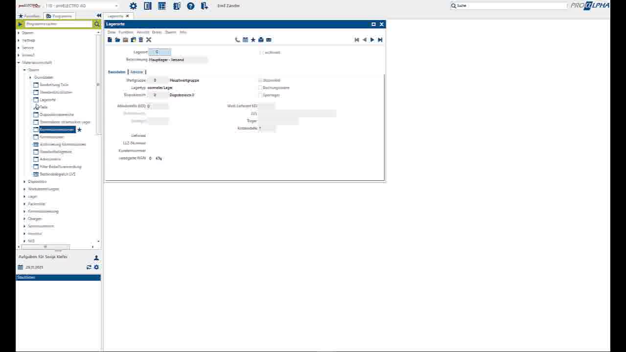Click the Suche search field at top

[x=509, y=5]
